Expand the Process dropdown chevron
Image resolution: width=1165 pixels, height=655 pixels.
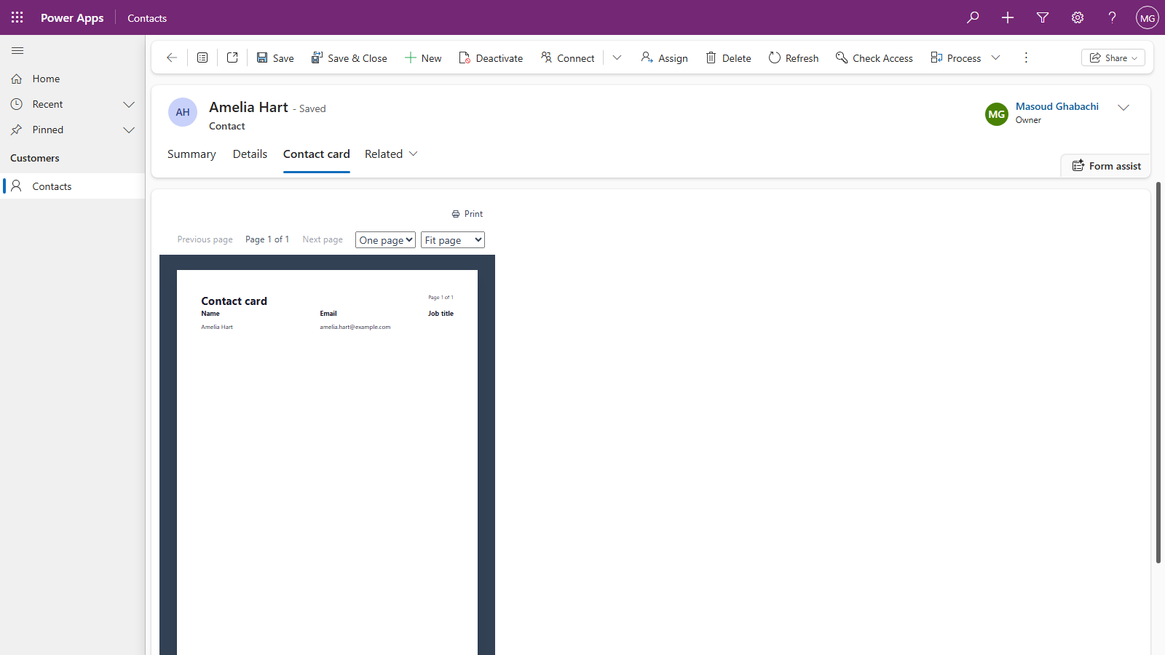[995, 57]
